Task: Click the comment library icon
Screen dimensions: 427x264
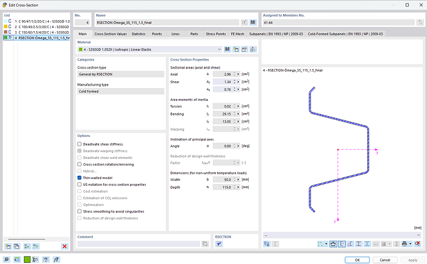Action: click(x=205, y=244)
